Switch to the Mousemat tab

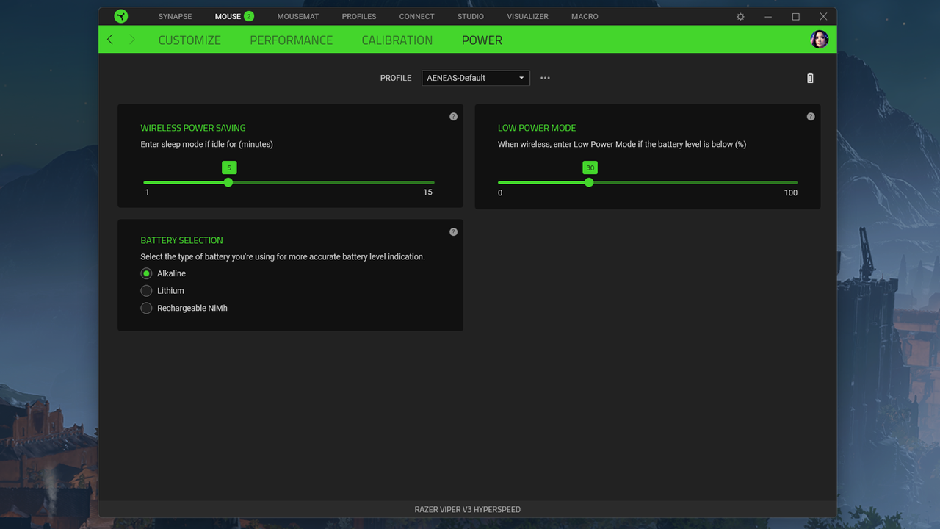(297, 16)
